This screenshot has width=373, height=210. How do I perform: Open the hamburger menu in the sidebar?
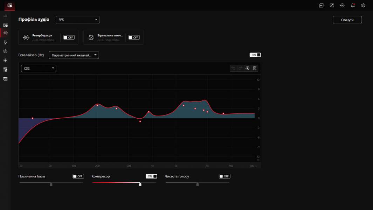[x=5, y=16]
